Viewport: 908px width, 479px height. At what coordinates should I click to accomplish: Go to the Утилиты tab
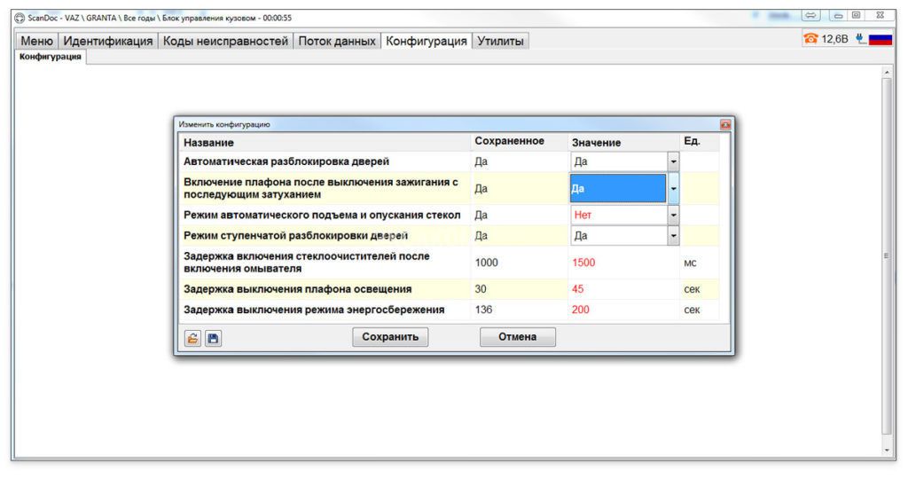coord(500,41)
